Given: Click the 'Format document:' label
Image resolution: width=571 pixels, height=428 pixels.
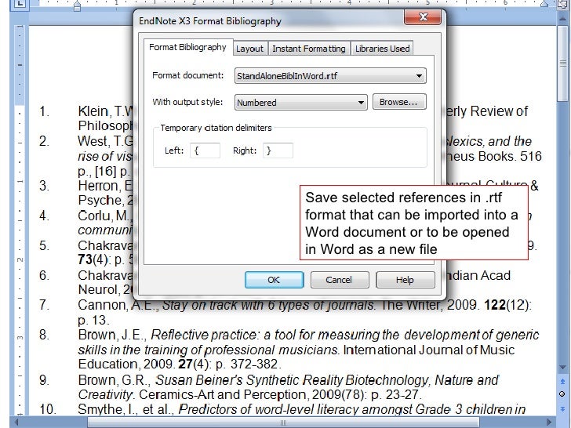Looking at the screenshot, I should pos(188,75).
